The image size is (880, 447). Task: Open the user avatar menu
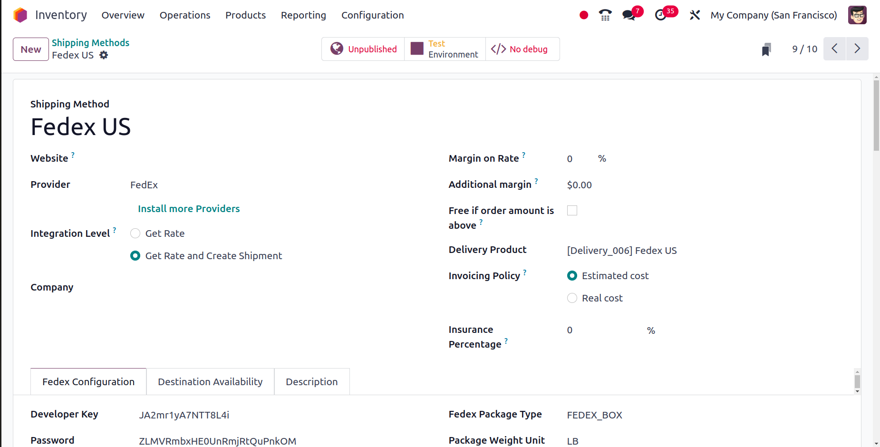[857, 15]
